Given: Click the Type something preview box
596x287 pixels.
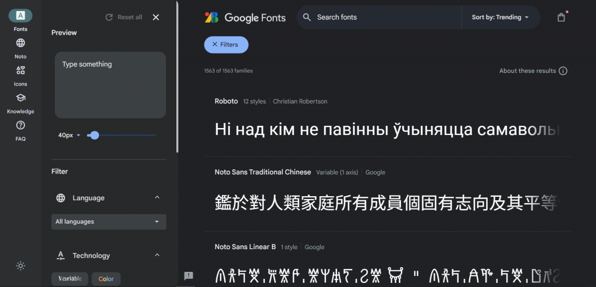Looking at the screenshot, I should [x=110, y=85].
